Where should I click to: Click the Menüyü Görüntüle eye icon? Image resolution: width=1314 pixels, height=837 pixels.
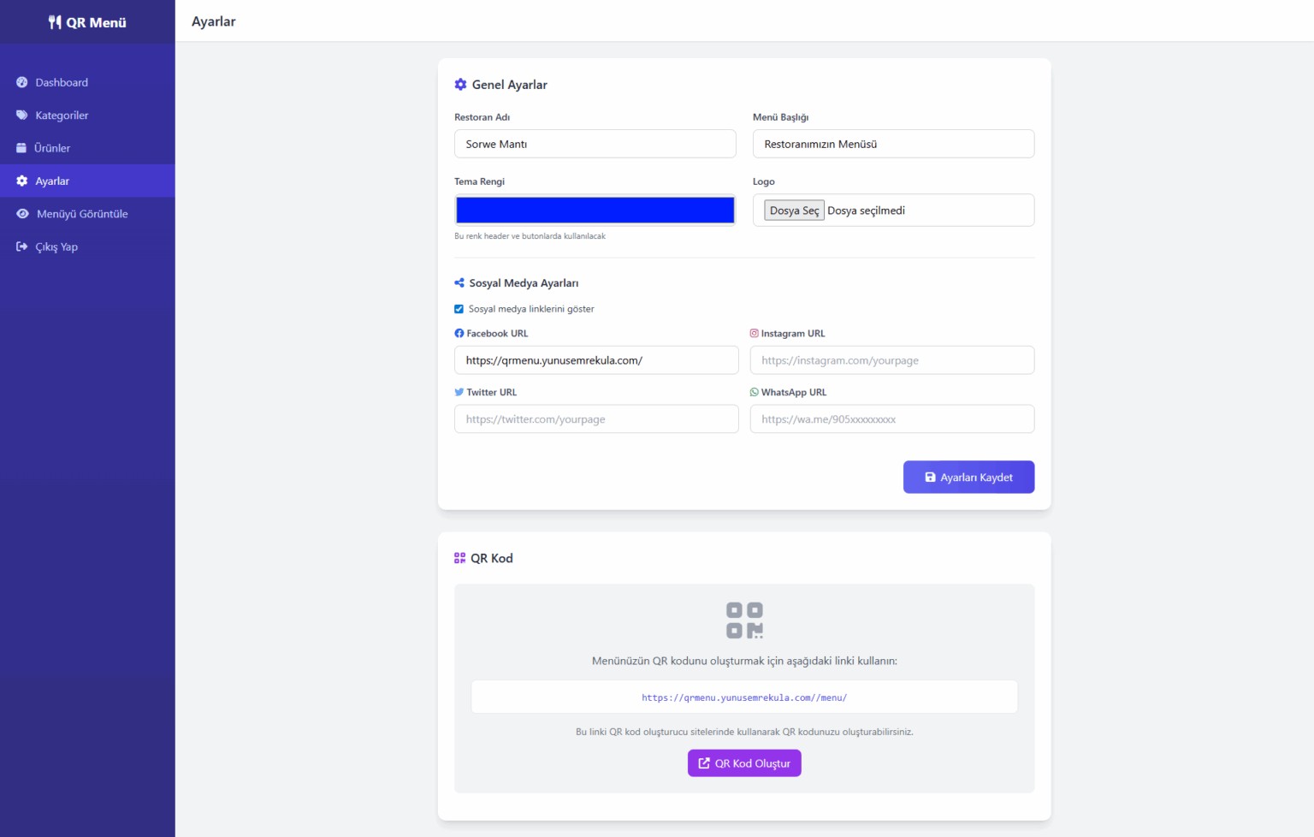pyautogui.click(x=22, y=214)
